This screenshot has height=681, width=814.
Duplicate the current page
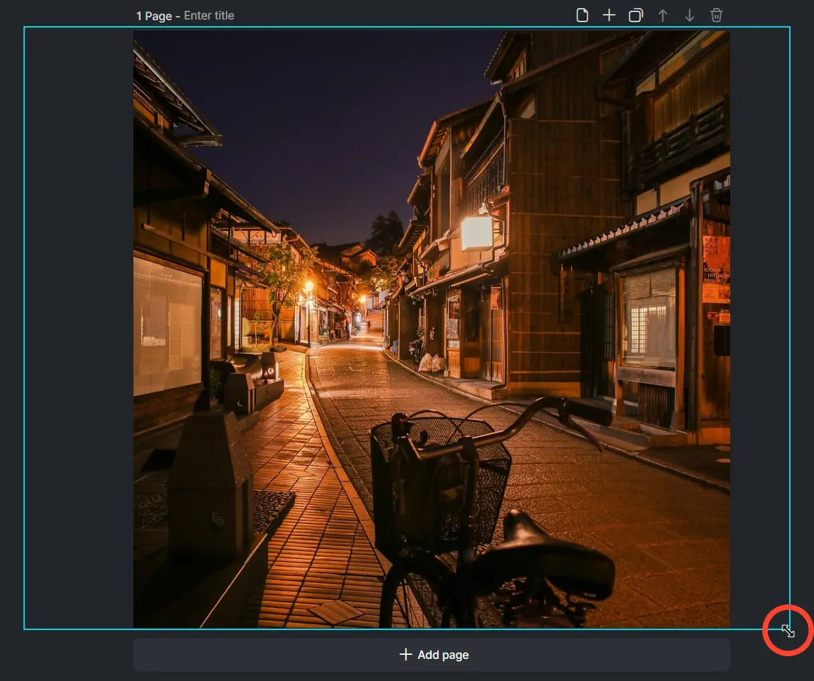(636, 15)
